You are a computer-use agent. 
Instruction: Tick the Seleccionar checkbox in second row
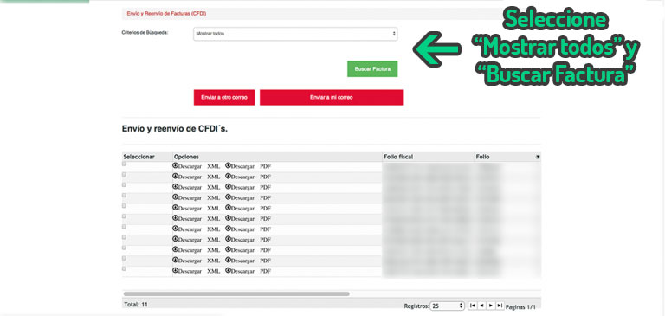(x=125, y=174)
